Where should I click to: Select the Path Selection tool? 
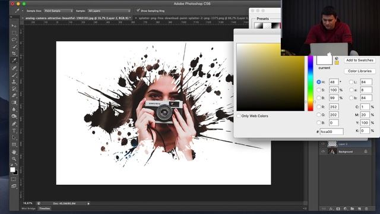click(x=14, y=137)
